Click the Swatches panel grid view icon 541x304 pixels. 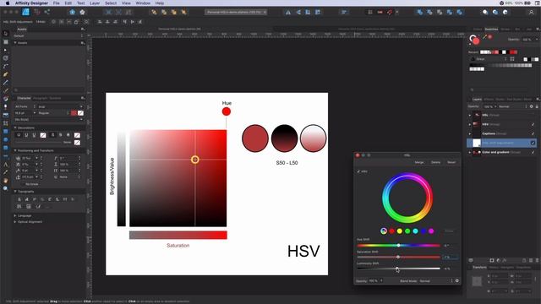click(x=512, y=59)
